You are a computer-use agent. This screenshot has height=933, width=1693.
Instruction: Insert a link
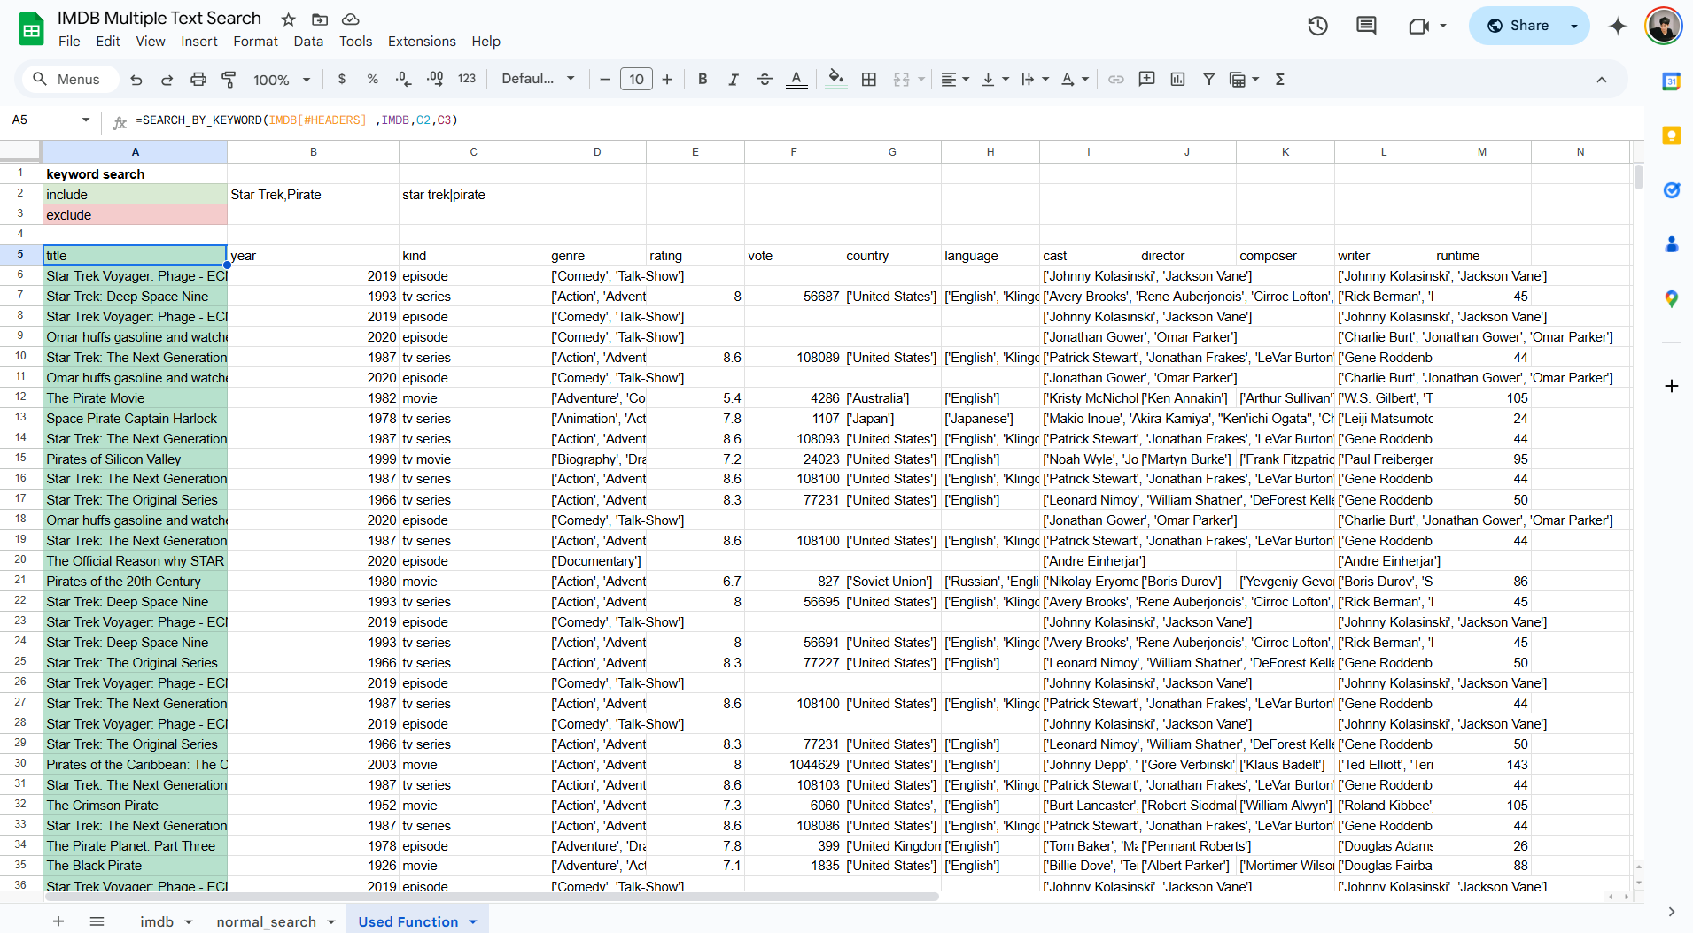pyautogui.click(x=1116, y=80)
